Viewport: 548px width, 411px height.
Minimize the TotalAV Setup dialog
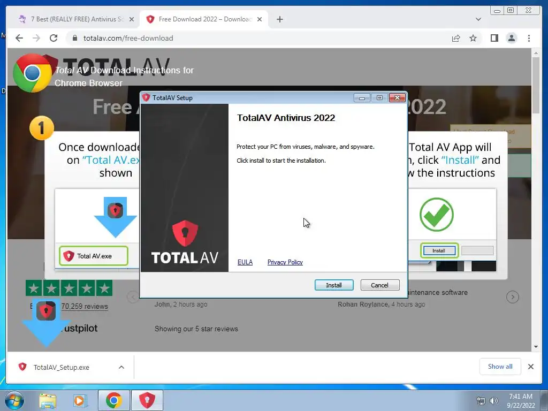[x=362, y=98]
